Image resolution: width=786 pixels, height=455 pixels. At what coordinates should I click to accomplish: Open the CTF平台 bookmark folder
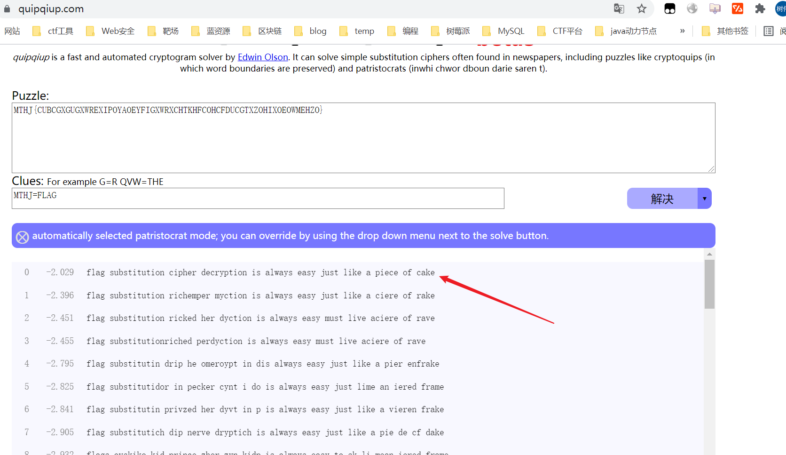click(x=560, y=31)
